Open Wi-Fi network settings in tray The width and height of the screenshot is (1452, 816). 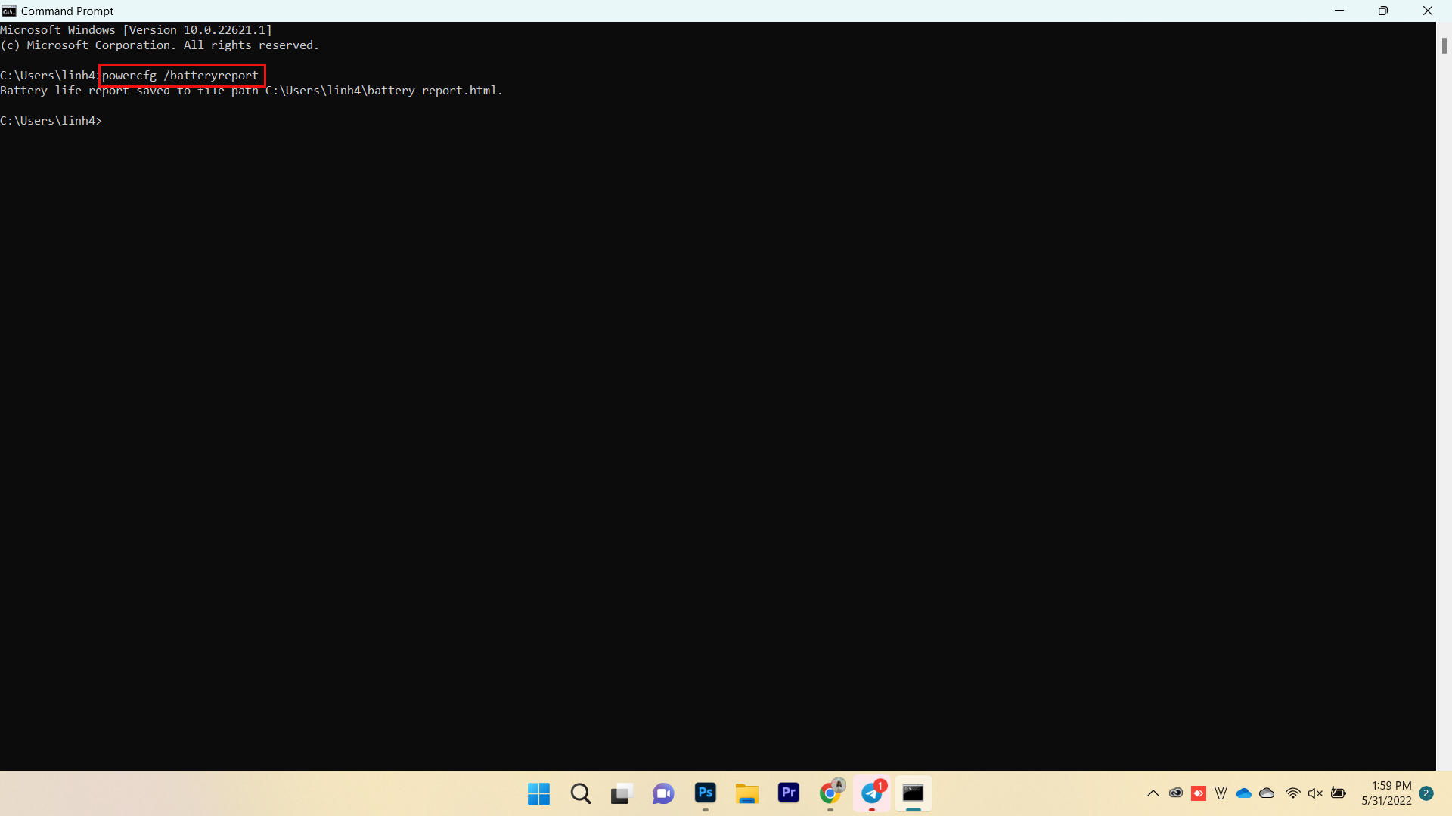[x=1293, y=793]
